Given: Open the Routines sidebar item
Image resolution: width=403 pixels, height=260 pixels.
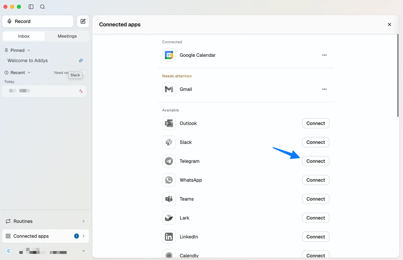Looking at the screenshot, I should click(45, 221).
